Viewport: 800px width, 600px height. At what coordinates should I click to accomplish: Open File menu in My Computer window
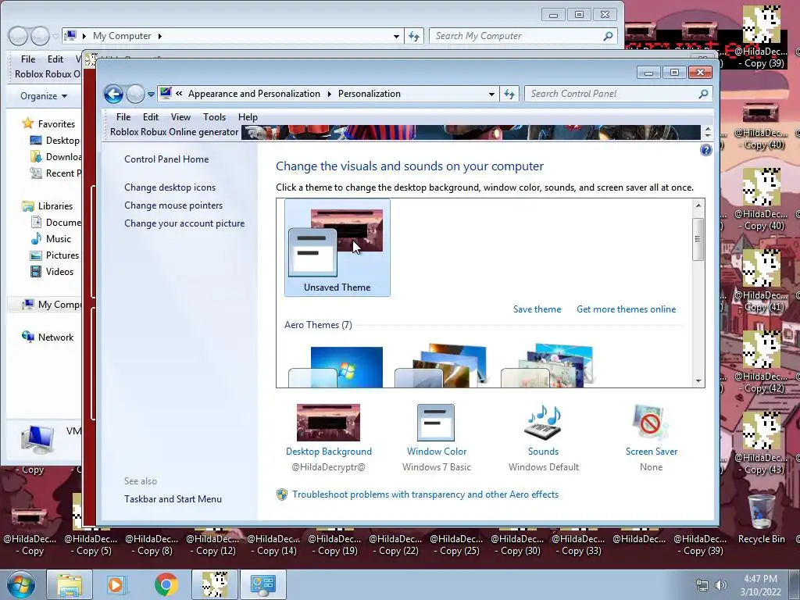pyautogui.click(x=28, y=59)
